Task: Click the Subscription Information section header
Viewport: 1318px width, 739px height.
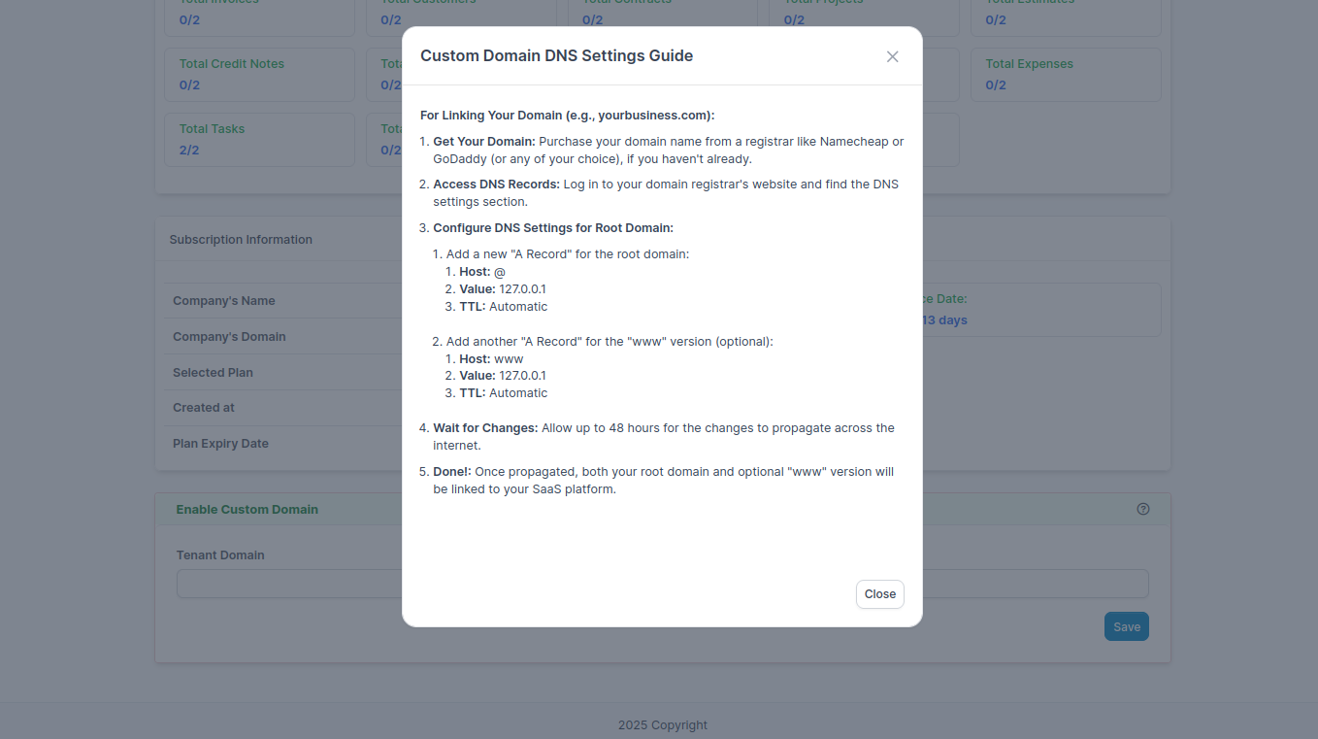Action: [241, 239]
